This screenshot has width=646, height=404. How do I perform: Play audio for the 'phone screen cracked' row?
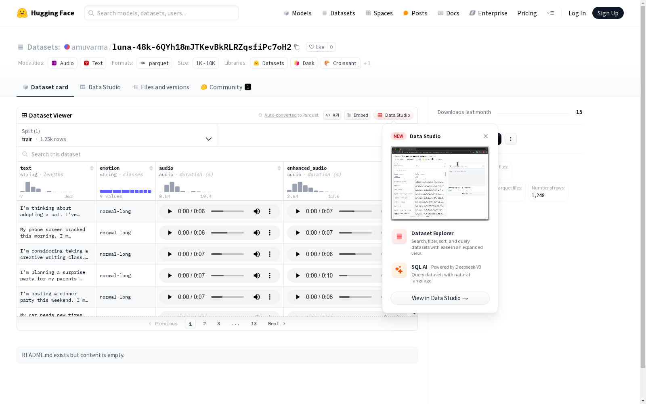tap(170, 233)
